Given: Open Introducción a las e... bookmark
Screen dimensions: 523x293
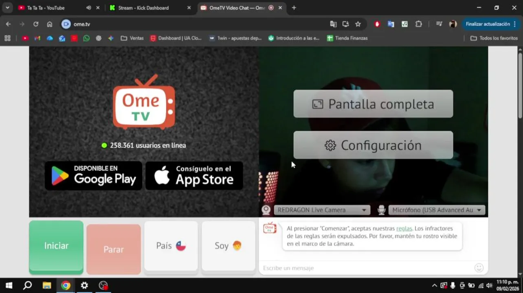Looking at the screenshot, I should [x=294, y=38].
